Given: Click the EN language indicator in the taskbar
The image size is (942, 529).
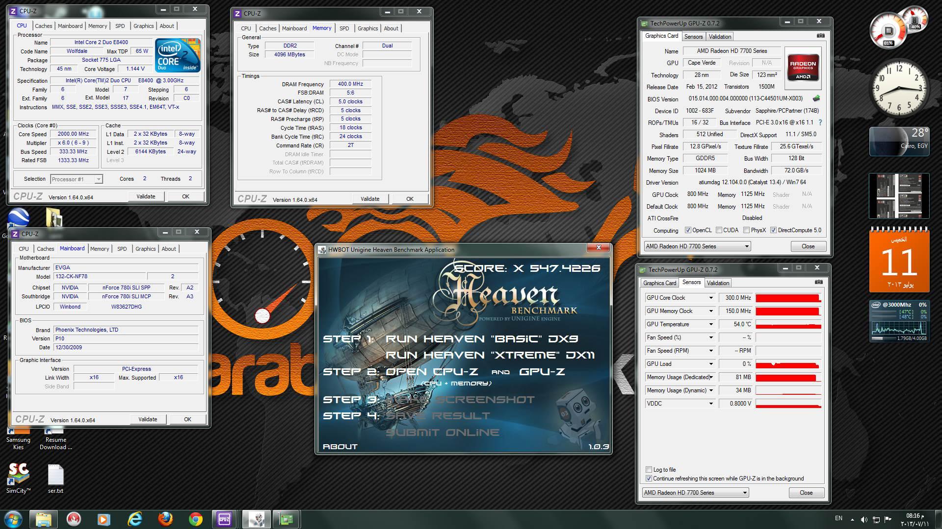Looking at the screenshot, I should pyautogui.click(x=838, y=518).
